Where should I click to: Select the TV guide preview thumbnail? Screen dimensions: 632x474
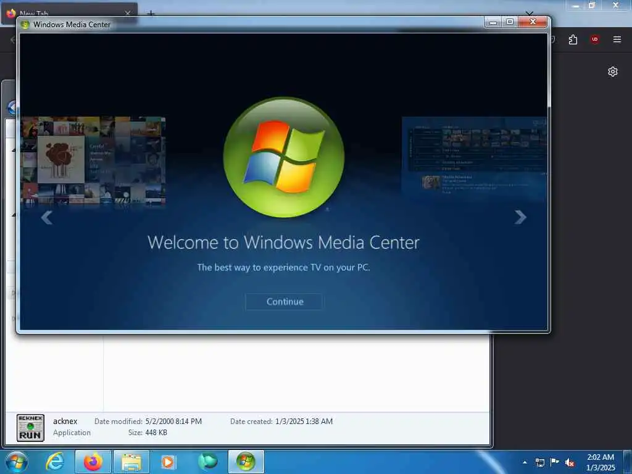pos(475,156)
